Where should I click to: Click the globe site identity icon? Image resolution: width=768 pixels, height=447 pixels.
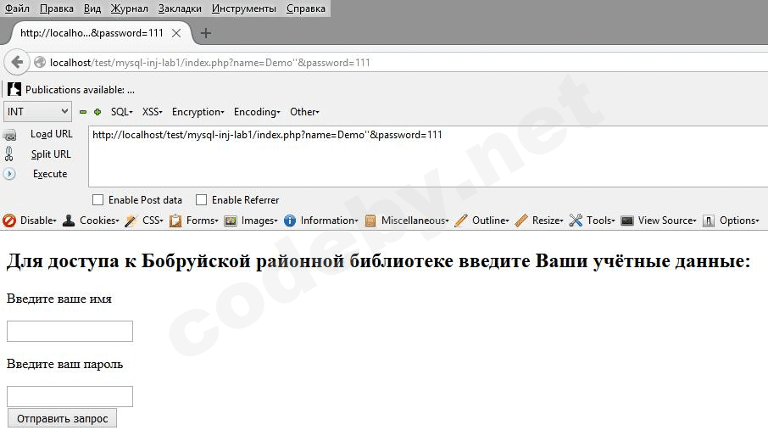point(40,62)
